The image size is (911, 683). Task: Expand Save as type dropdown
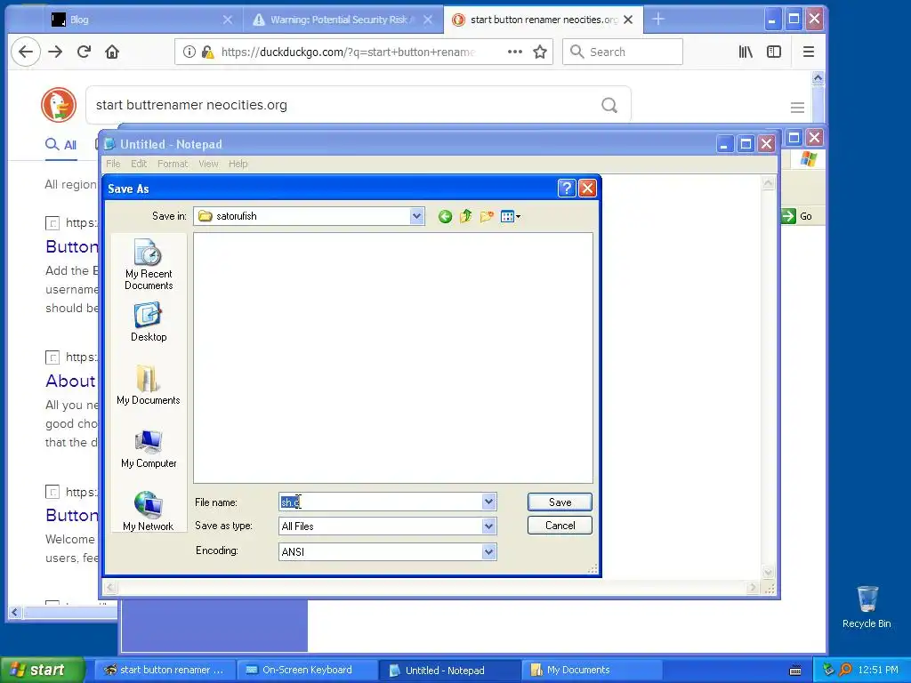488,526
